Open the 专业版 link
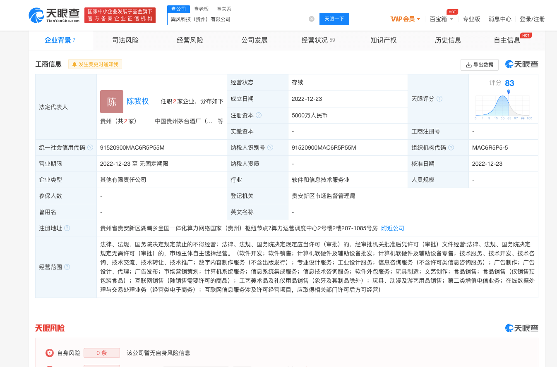Screen dimensions: 557x367 [x=471, y=19]
